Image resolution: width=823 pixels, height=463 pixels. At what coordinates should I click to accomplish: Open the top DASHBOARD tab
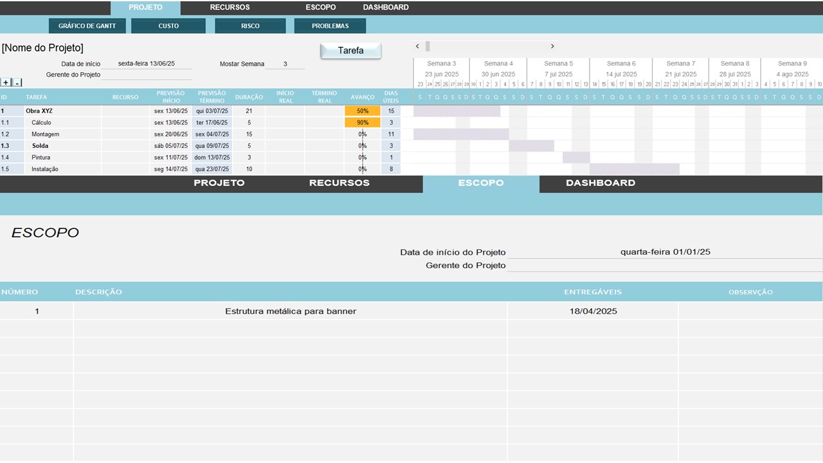[x=385, y=8]
